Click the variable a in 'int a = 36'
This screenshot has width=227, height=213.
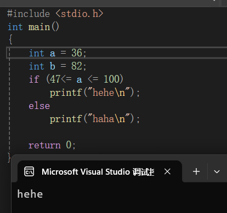click(x=53, y=54)
